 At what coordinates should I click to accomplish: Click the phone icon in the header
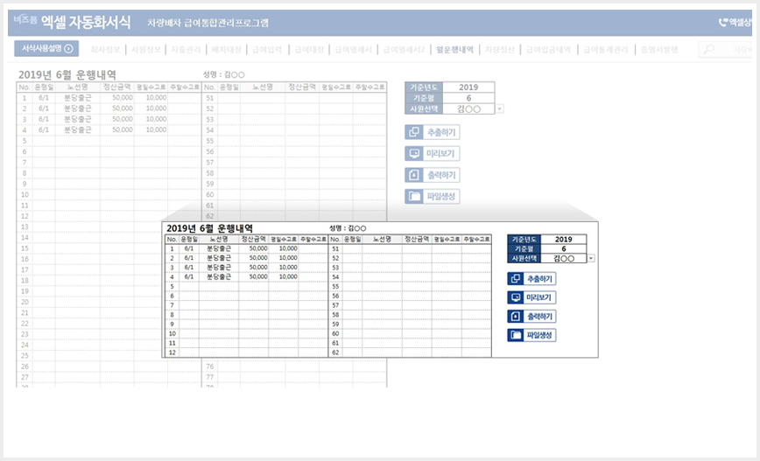pos(722,22)
